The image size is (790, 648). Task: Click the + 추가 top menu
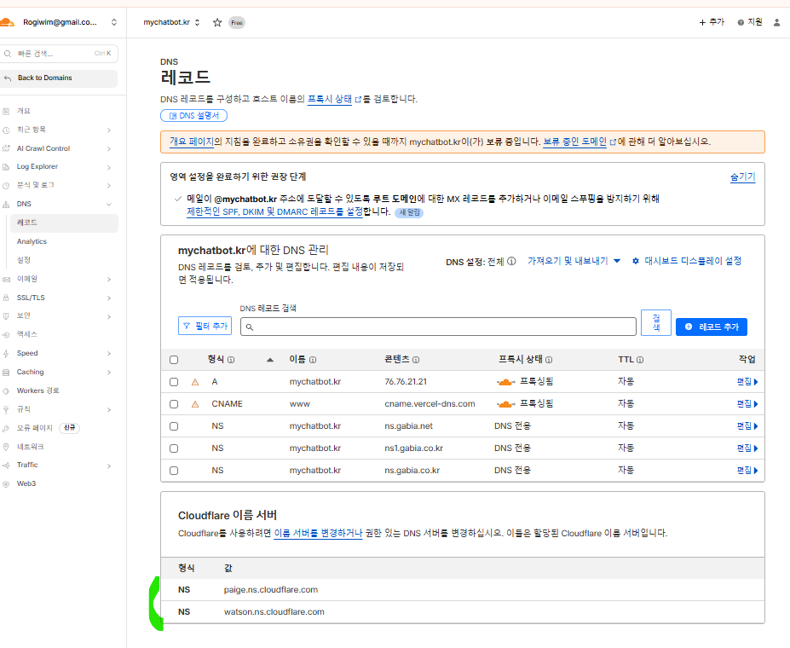(x=712, y=22)
